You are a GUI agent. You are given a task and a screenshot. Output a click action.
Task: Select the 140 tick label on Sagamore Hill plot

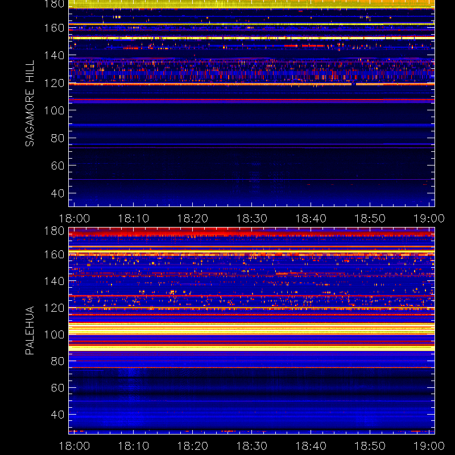point(54,55)
